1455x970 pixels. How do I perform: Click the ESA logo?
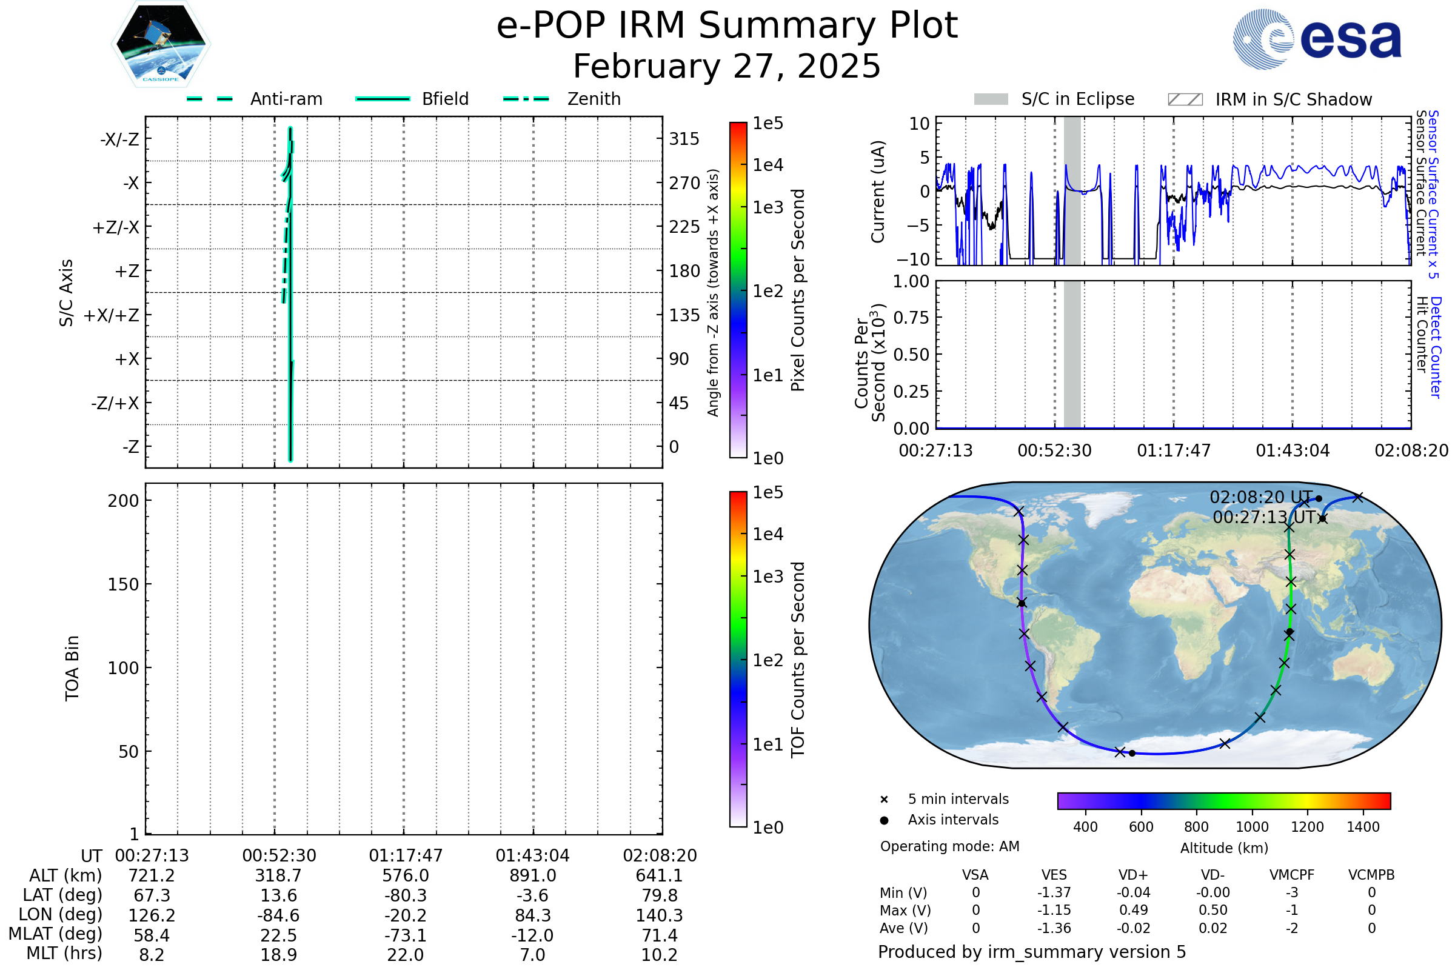click(1317, 39)
